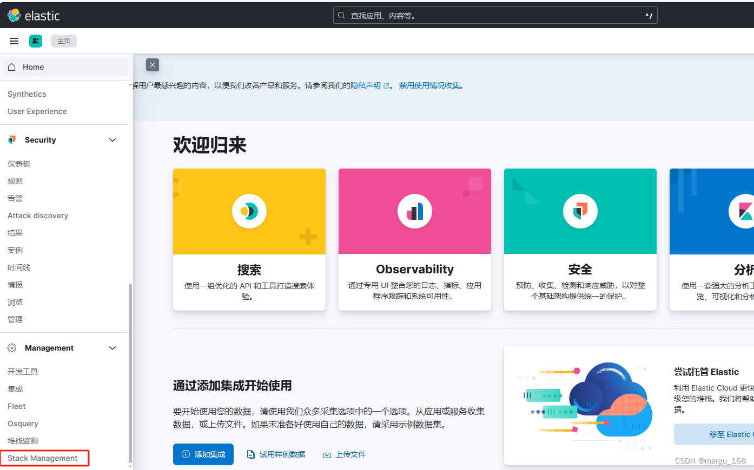754x470 pixels.
Task: Click the 试用样例数据 button
Action: [276, 454]
